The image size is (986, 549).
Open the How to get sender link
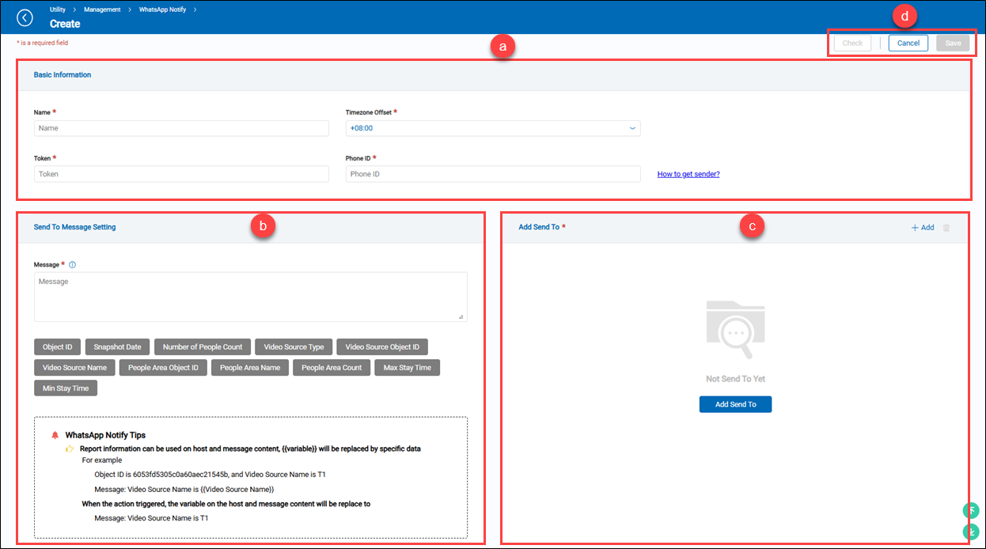(688, 174)
